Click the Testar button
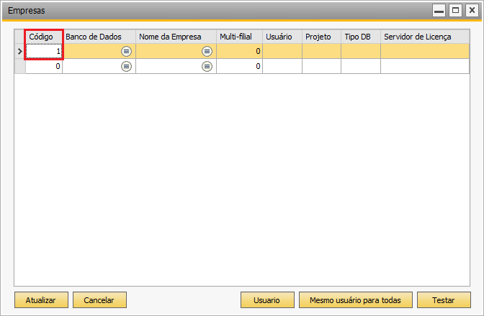 pos(444,300)
